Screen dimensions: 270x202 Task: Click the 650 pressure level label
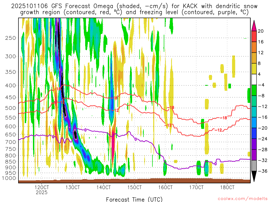pos(11,134)
